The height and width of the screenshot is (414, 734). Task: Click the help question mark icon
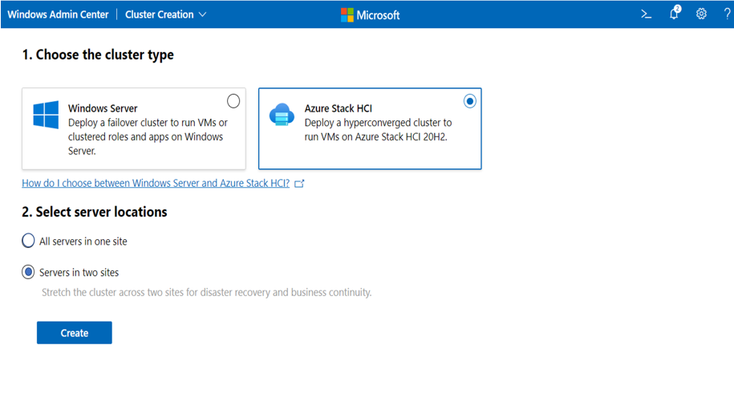(x=727, y=14)
